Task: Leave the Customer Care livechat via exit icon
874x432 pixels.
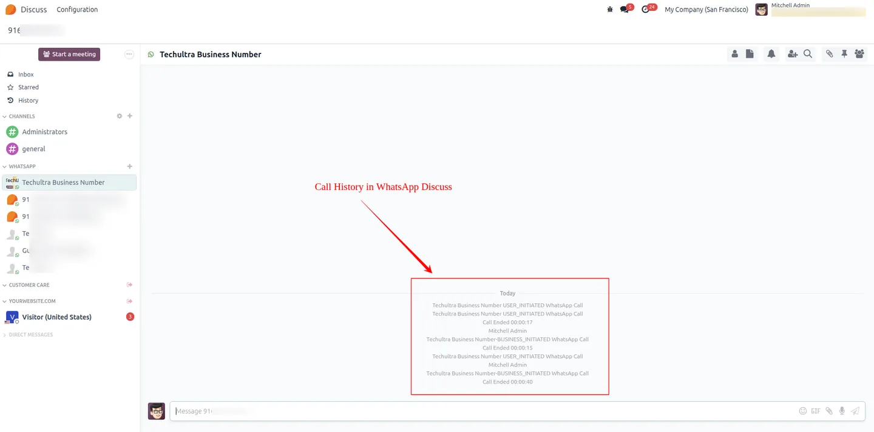Action: pyautogui.click(x=129, y=285)
